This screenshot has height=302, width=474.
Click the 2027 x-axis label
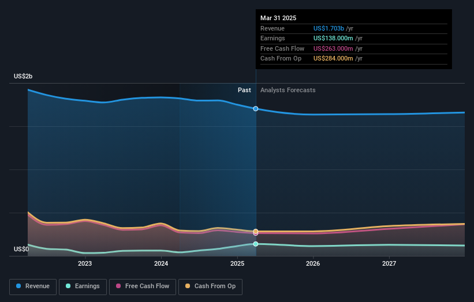point(389,263)
